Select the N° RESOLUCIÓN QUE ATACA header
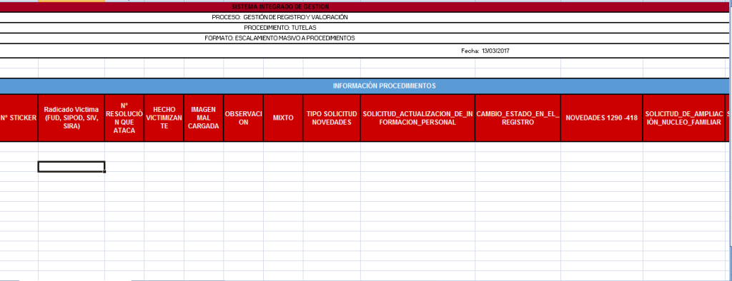The image size is (732, 281). [x=124, y=118]
